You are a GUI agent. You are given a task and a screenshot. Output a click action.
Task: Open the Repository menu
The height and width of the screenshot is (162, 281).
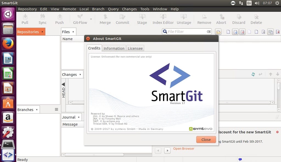(x=27, y=9)
